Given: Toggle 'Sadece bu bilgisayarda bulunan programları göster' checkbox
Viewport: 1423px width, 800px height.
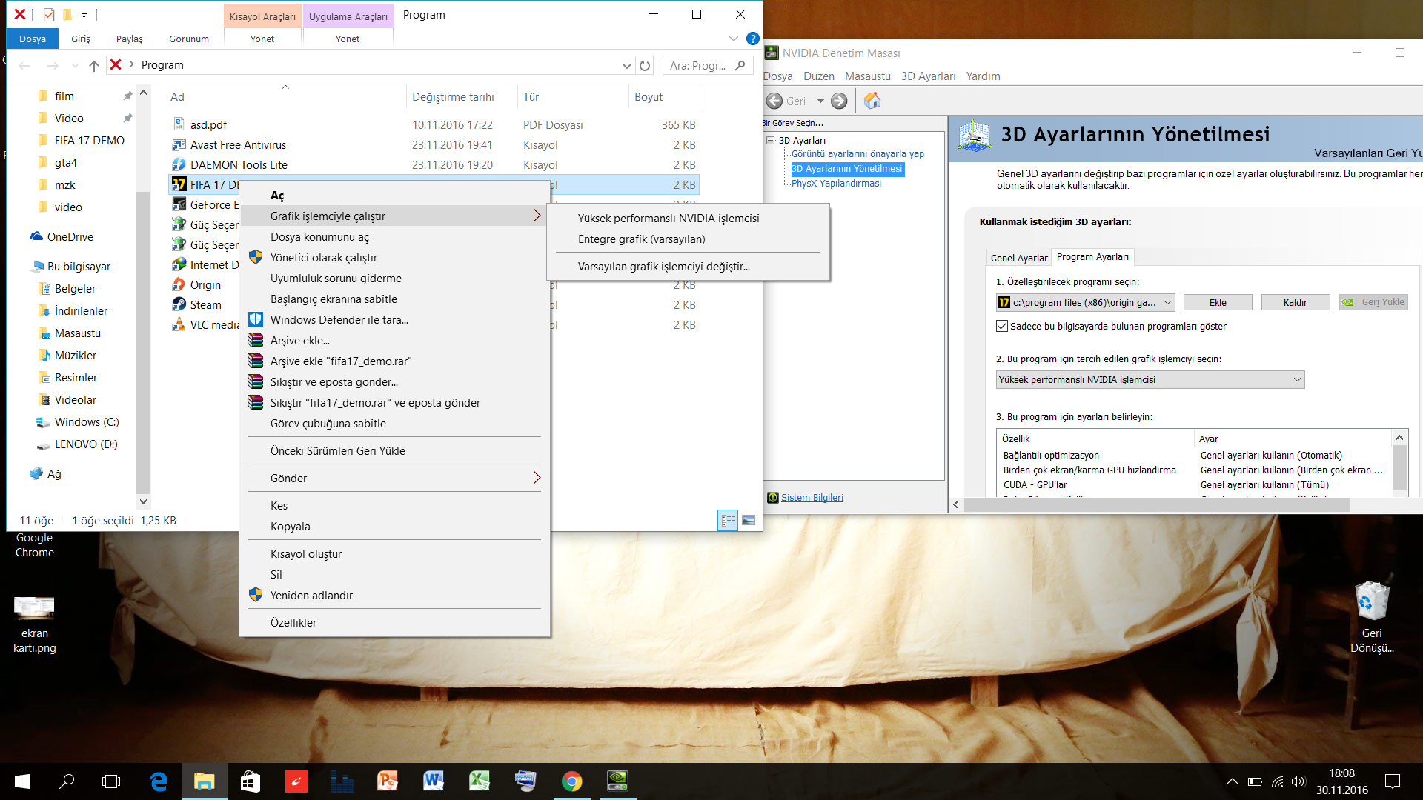Looking at the screenshot, I should coord(1002,326).
